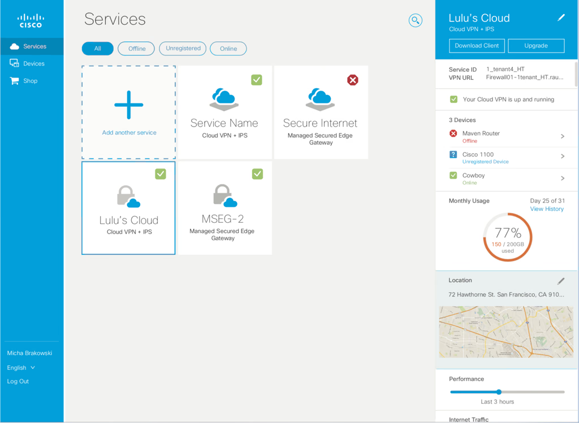Click the Cisco logo

click(x=31, y=21)
